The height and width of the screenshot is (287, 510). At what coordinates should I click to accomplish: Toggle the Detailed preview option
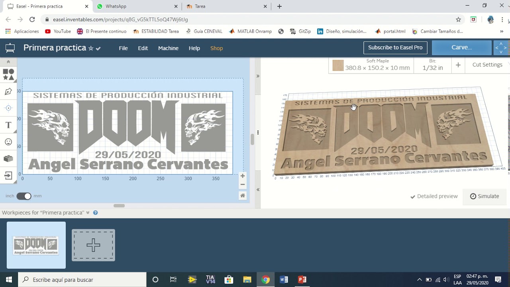434,196
